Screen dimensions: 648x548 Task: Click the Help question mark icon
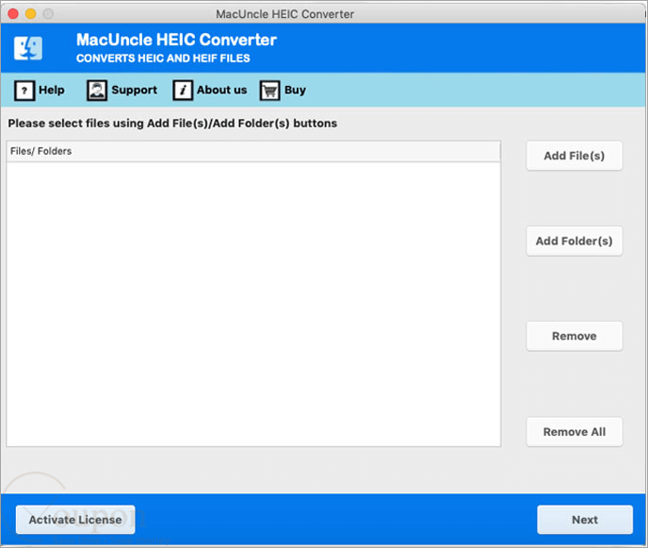tap(24, 91)
